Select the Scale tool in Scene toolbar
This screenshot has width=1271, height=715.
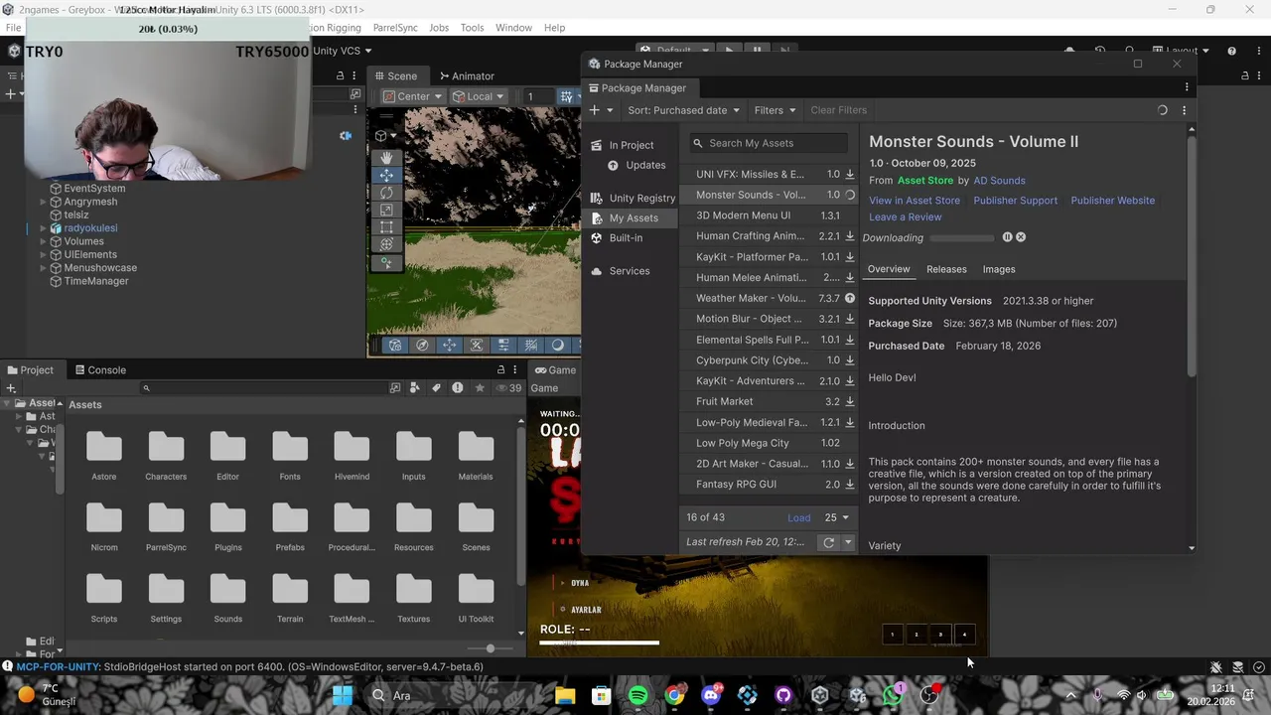point(386,210)
